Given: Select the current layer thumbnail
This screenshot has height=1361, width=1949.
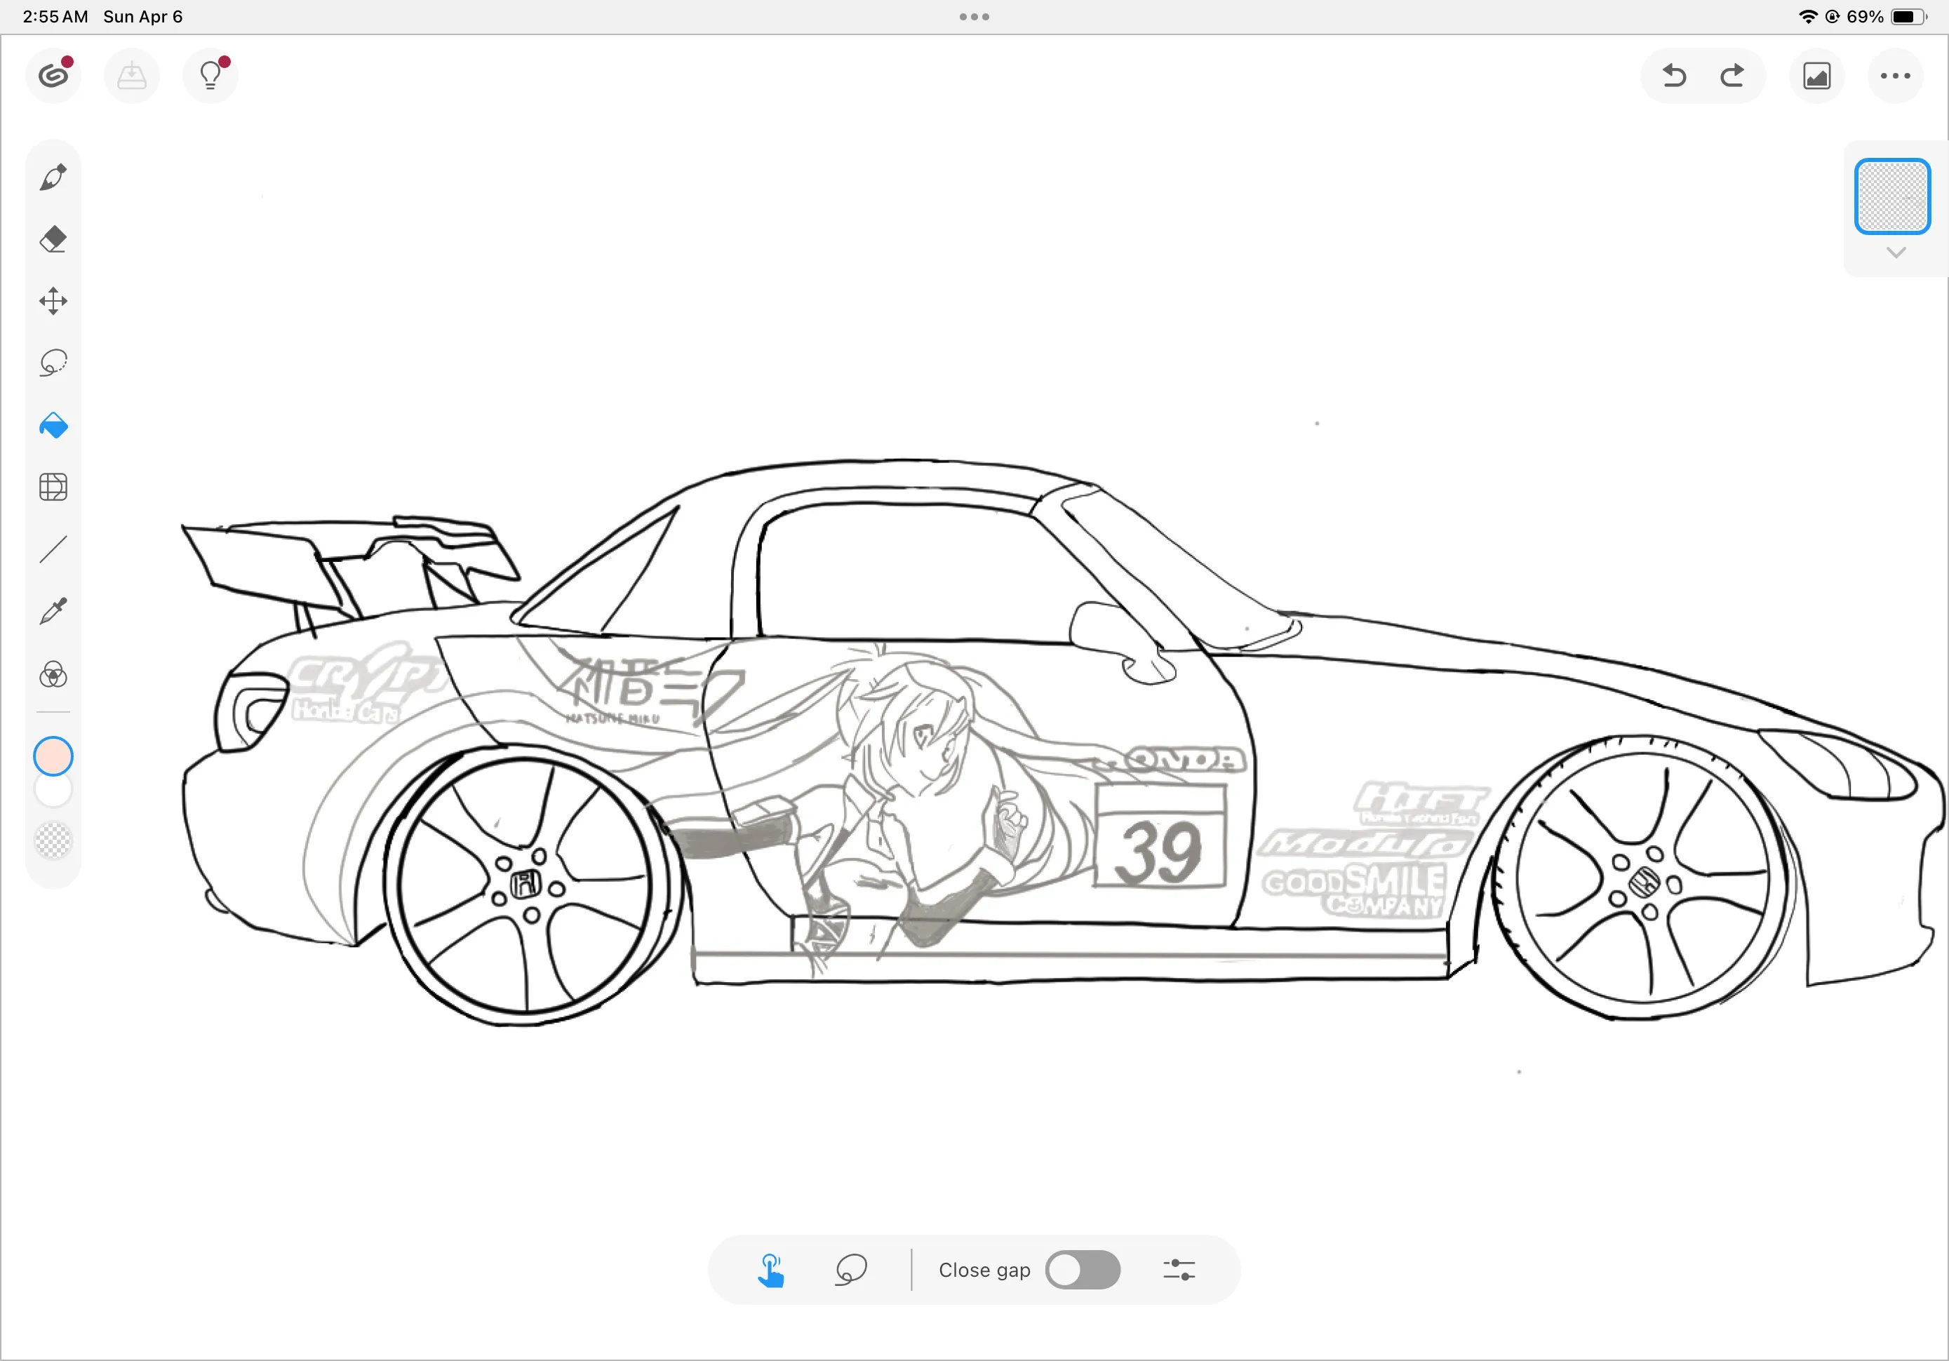Looking at the screenshot, I should (x=1892, y=196).
